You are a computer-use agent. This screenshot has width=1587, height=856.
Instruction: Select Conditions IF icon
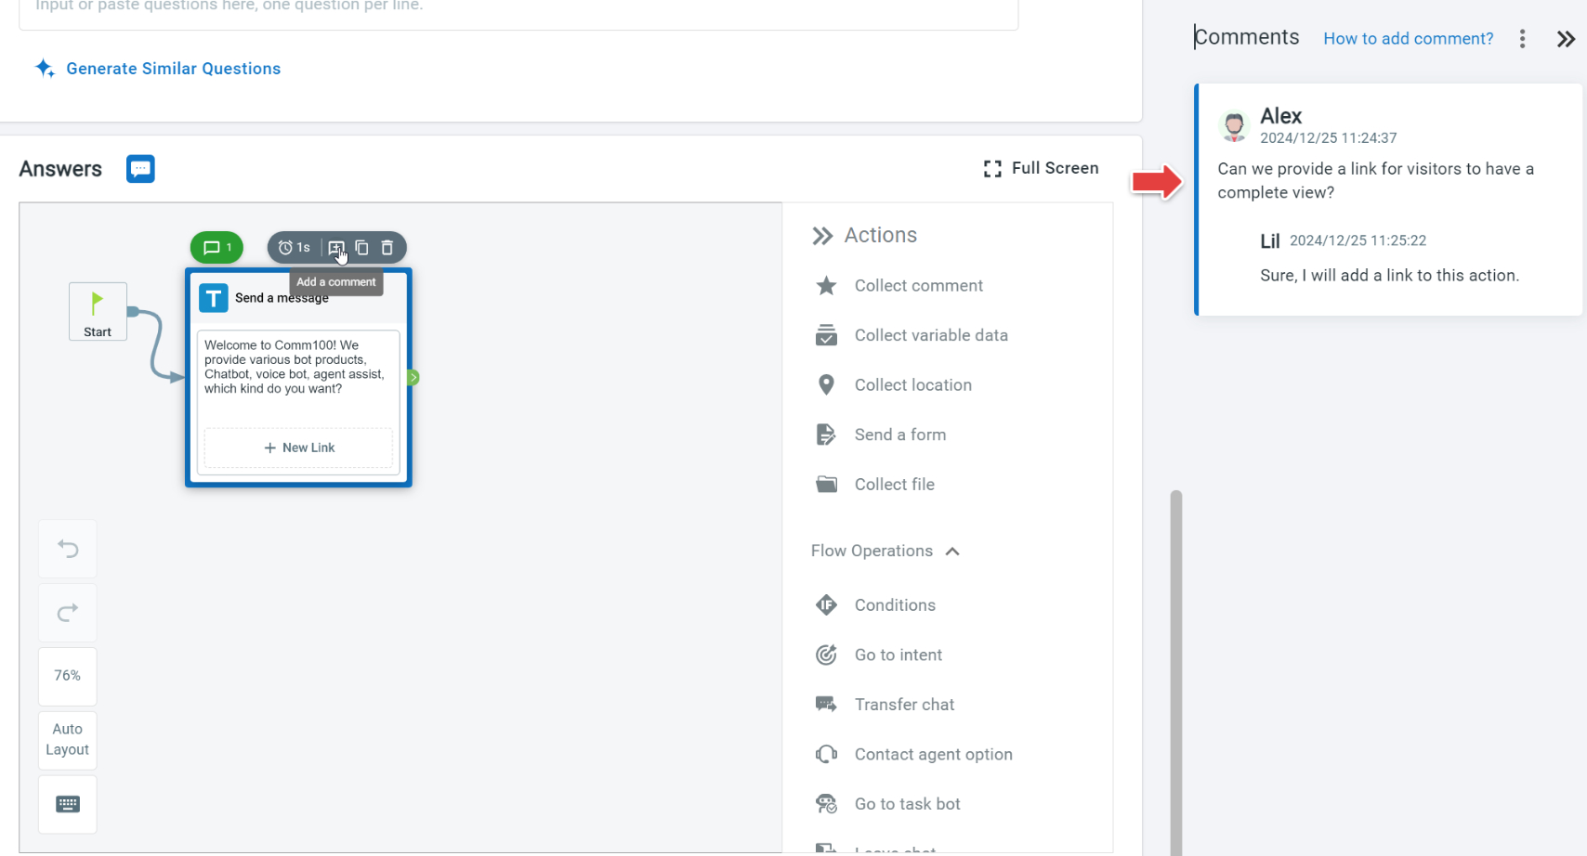click(x=826, y=605)
